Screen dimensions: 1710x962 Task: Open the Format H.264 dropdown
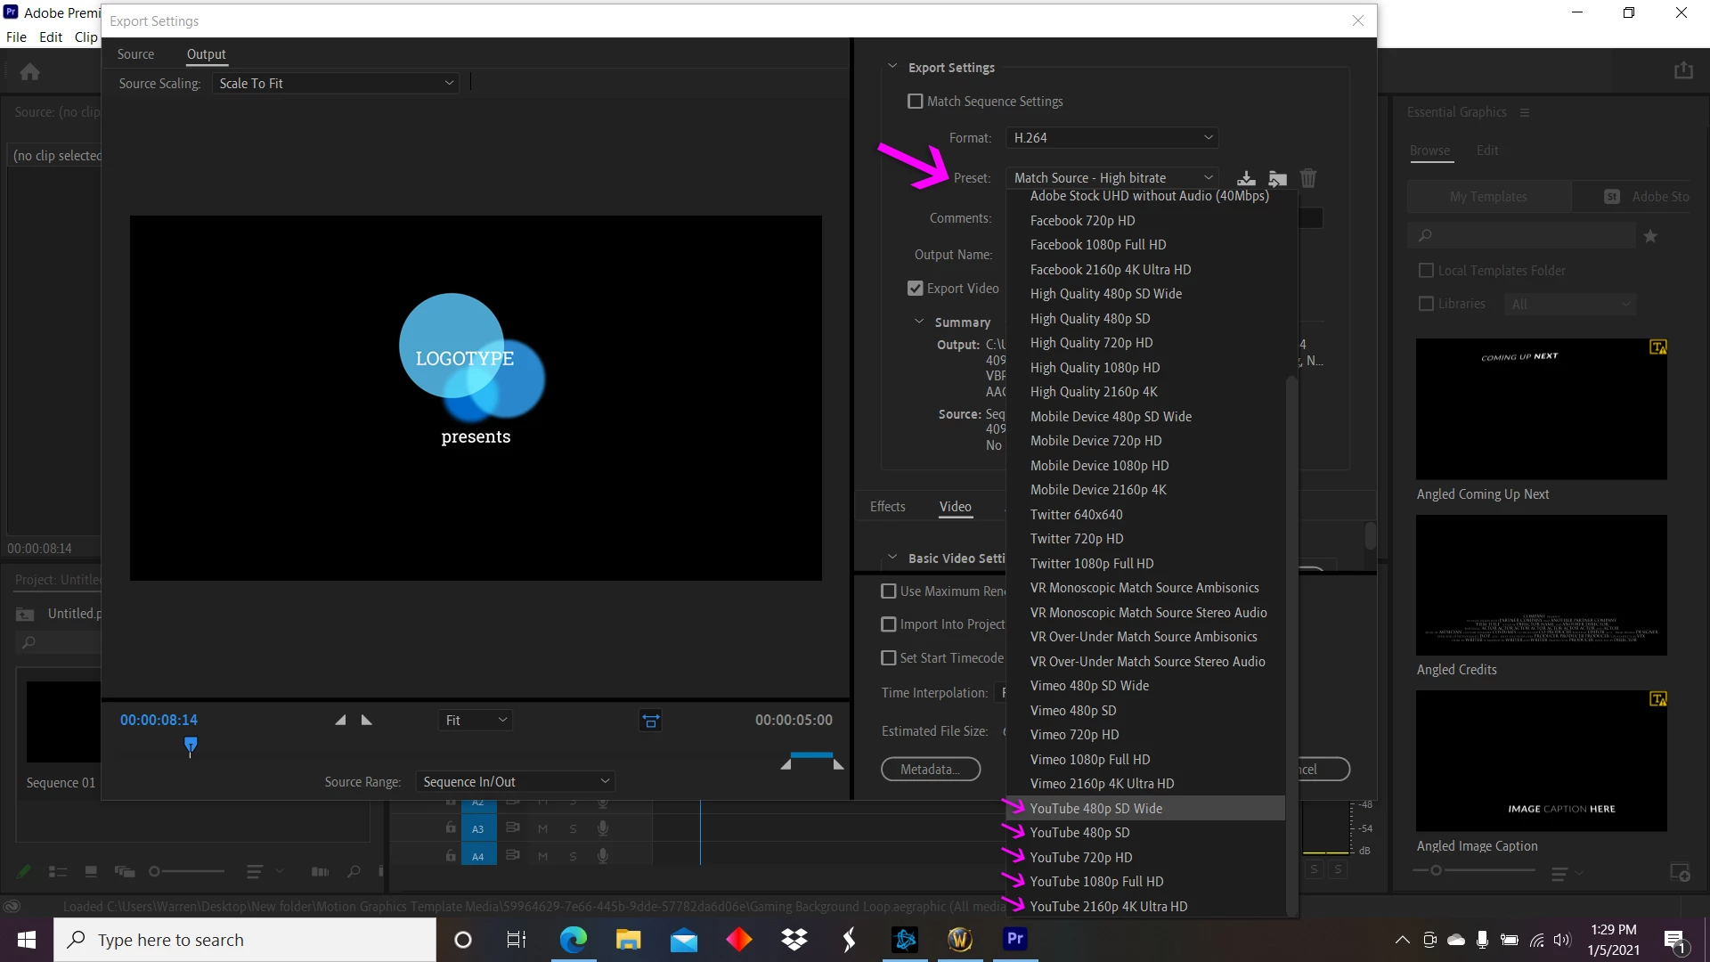coord(1111,138)
